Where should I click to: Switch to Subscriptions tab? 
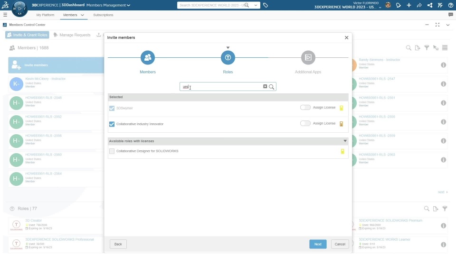tap(103, 15)
